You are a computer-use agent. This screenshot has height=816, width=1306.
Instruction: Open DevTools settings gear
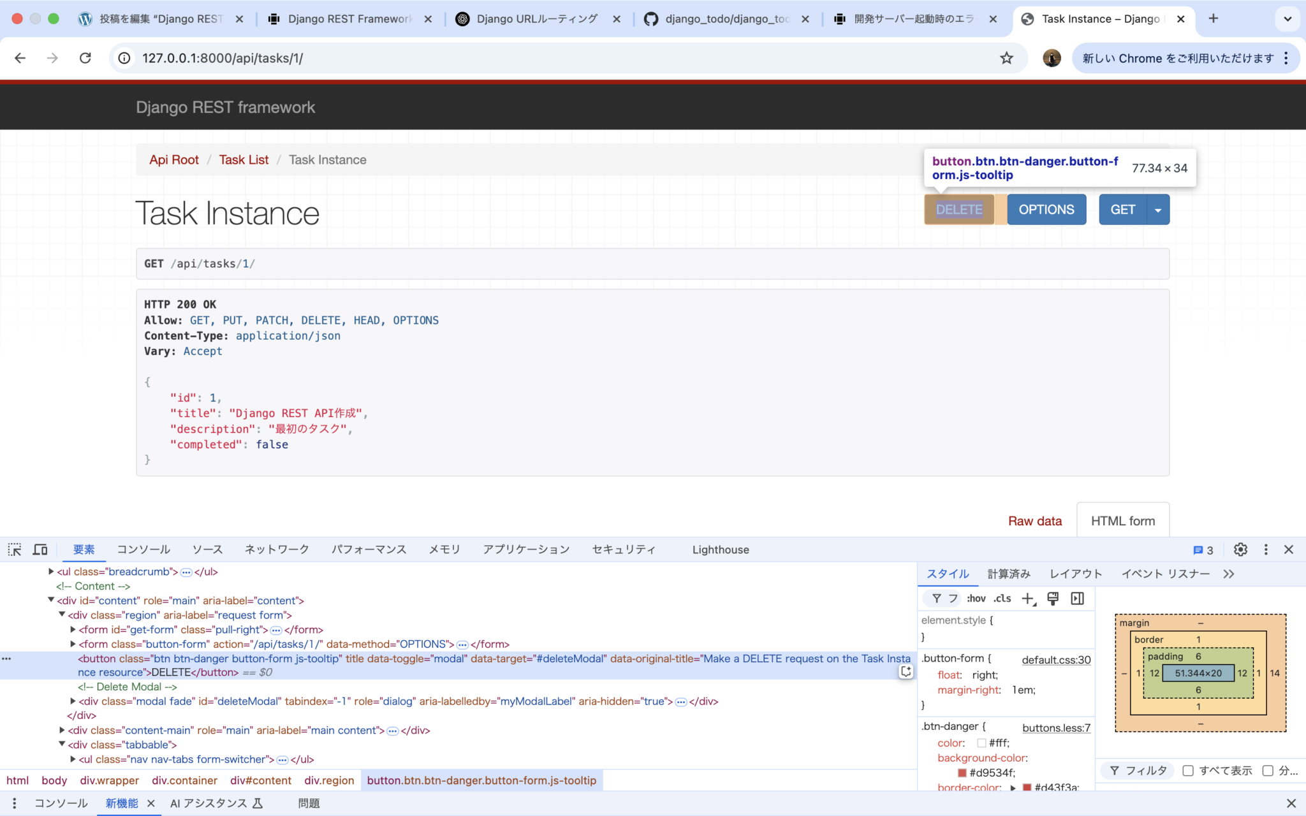tap(1240, 549)
